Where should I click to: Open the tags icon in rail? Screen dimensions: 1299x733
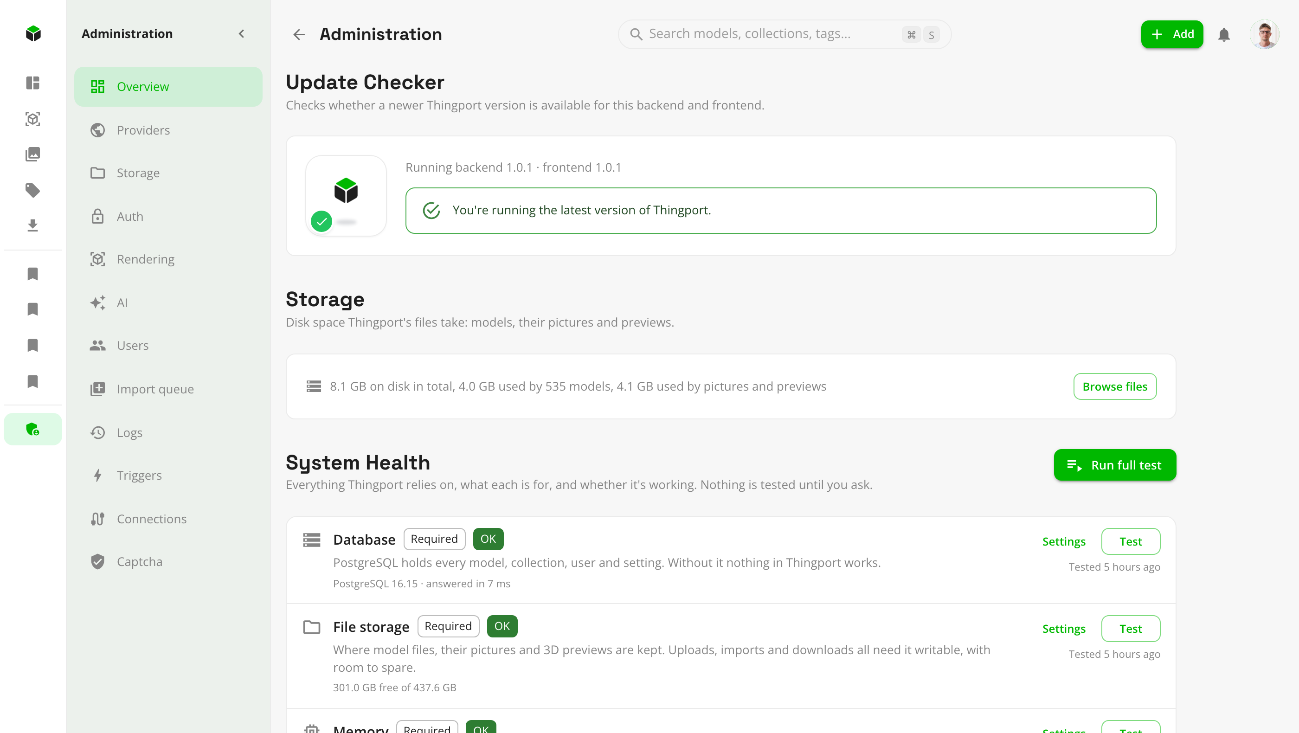(33, 190)
